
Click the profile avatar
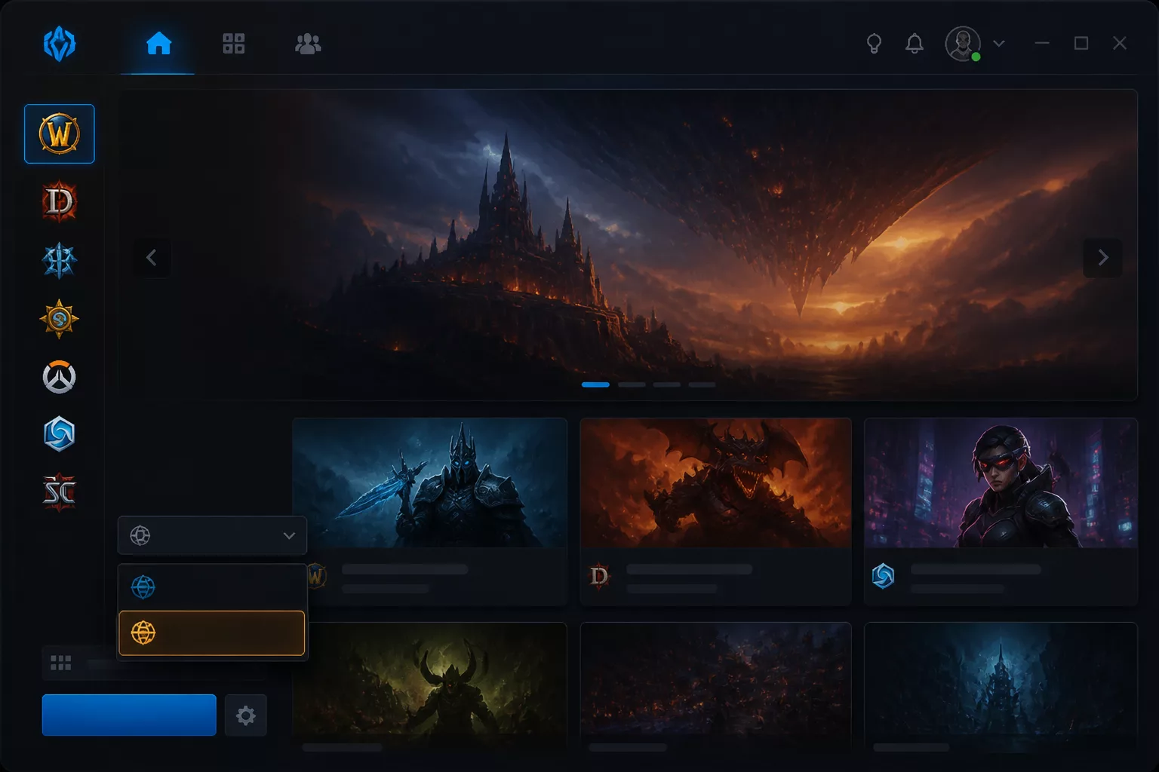click(x=963, y=44)
